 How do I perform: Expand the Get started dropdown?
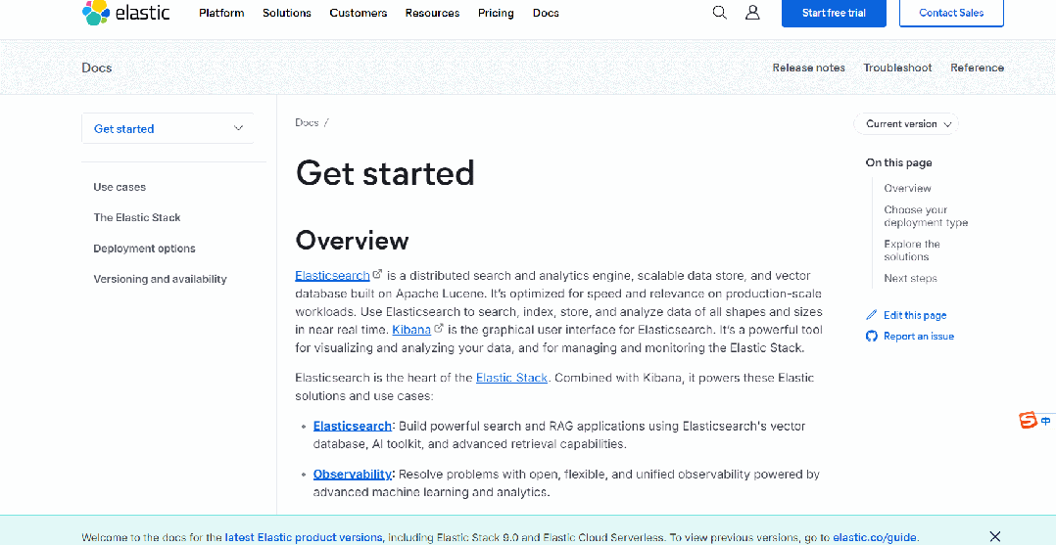pyautogui.click(x=168, y=128)
